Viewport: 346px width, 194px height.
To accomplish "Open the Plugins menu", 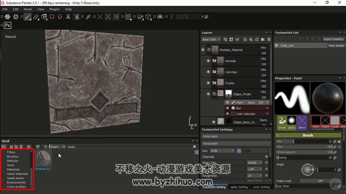I will [x=55, y=9].
